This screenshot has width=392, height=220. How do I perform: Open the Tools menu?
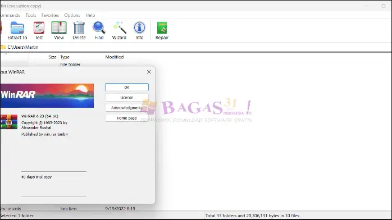31,15
